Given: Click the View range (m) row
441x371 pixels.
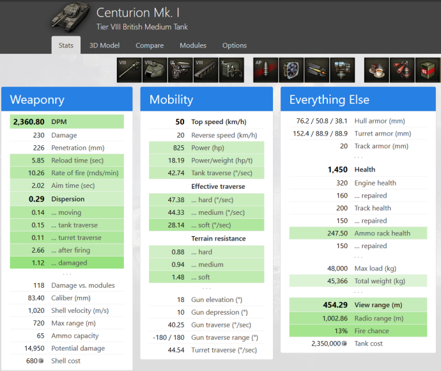Looking at the screenshot, I should [x=358, y=305].
